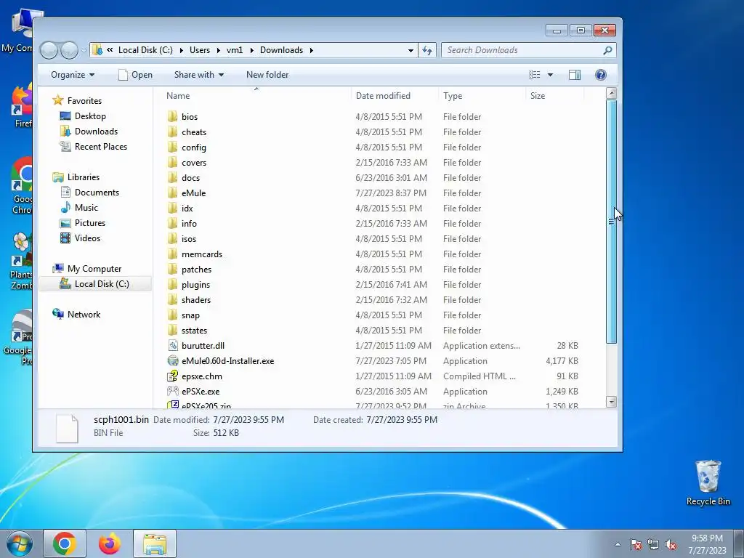Viewport: 744px width, 558px height.
Task: Open the address bar history dropdown
Action: (411, 50)
